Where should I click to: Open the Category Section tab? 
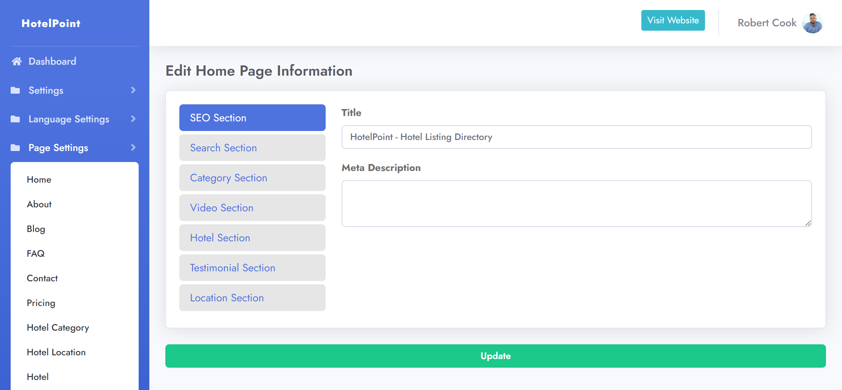[252, 178]
